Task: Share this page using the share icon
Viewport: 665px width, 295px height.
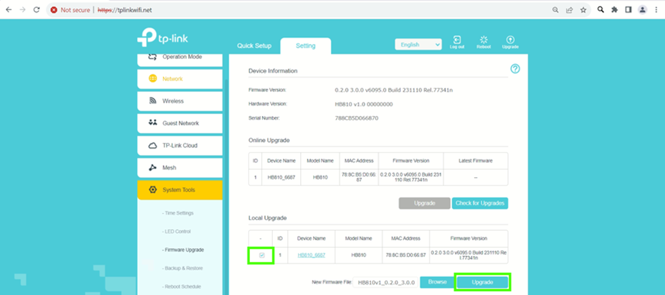Action: point(569,10)
